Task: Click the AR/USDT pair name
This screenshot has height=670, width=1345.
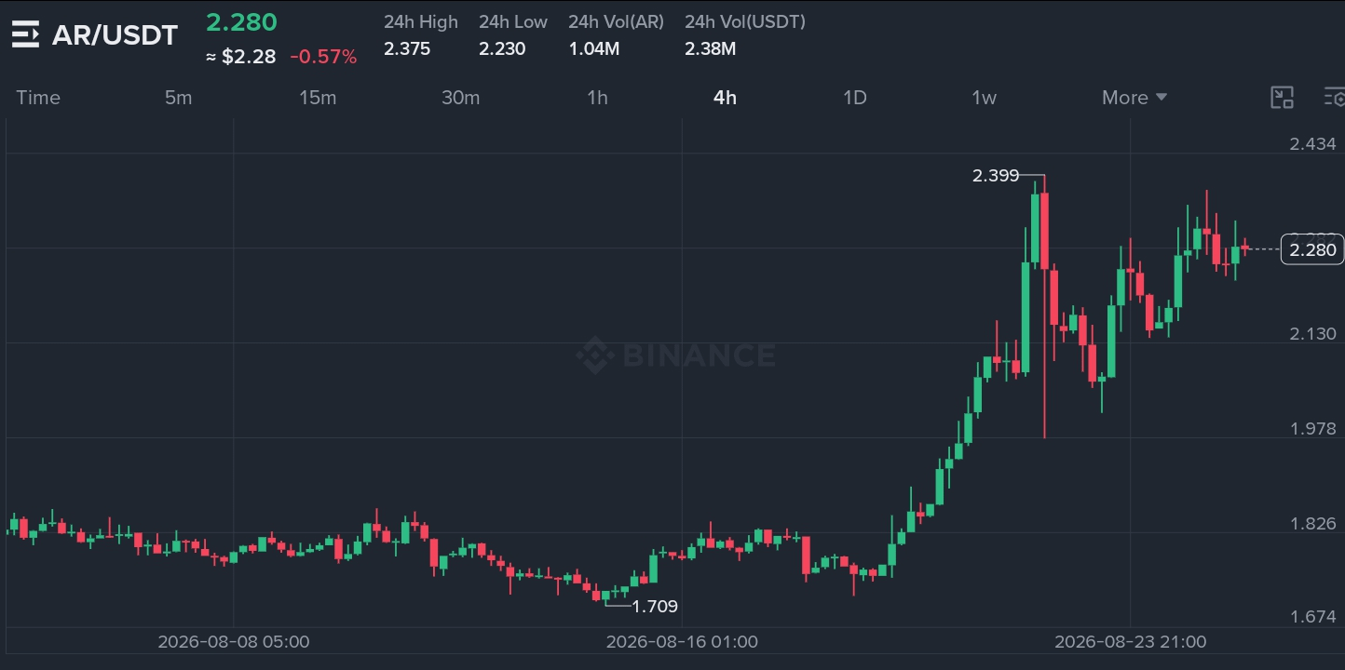Action: 115,35
